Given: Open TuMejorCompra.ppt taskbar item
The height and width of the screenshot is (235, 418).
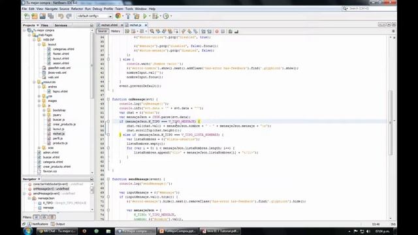Looking at the screenshot, I should (178, 231).
